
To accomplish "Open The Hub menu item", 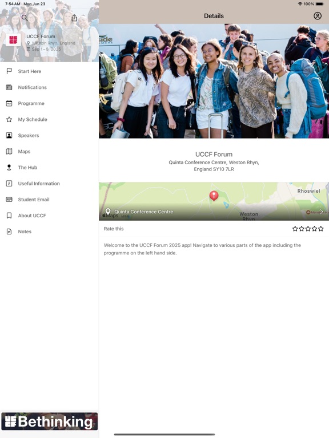I will click(x=49, y=167).
